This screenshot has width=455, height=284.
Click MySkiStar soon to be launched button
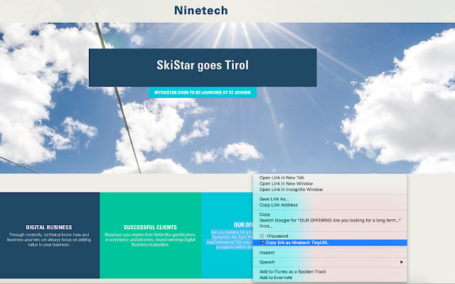(x=202, y=92)
